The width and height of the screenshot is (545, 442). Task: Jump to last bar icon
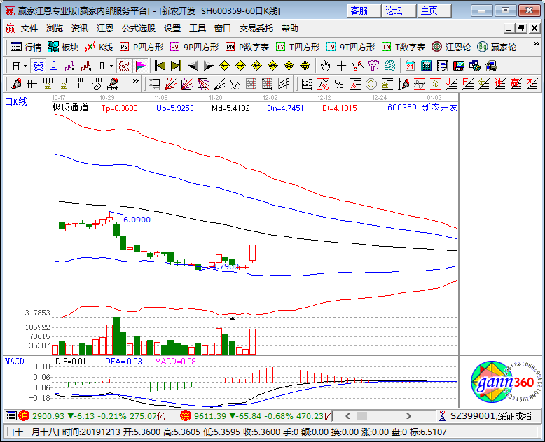(x=177, y=66)
